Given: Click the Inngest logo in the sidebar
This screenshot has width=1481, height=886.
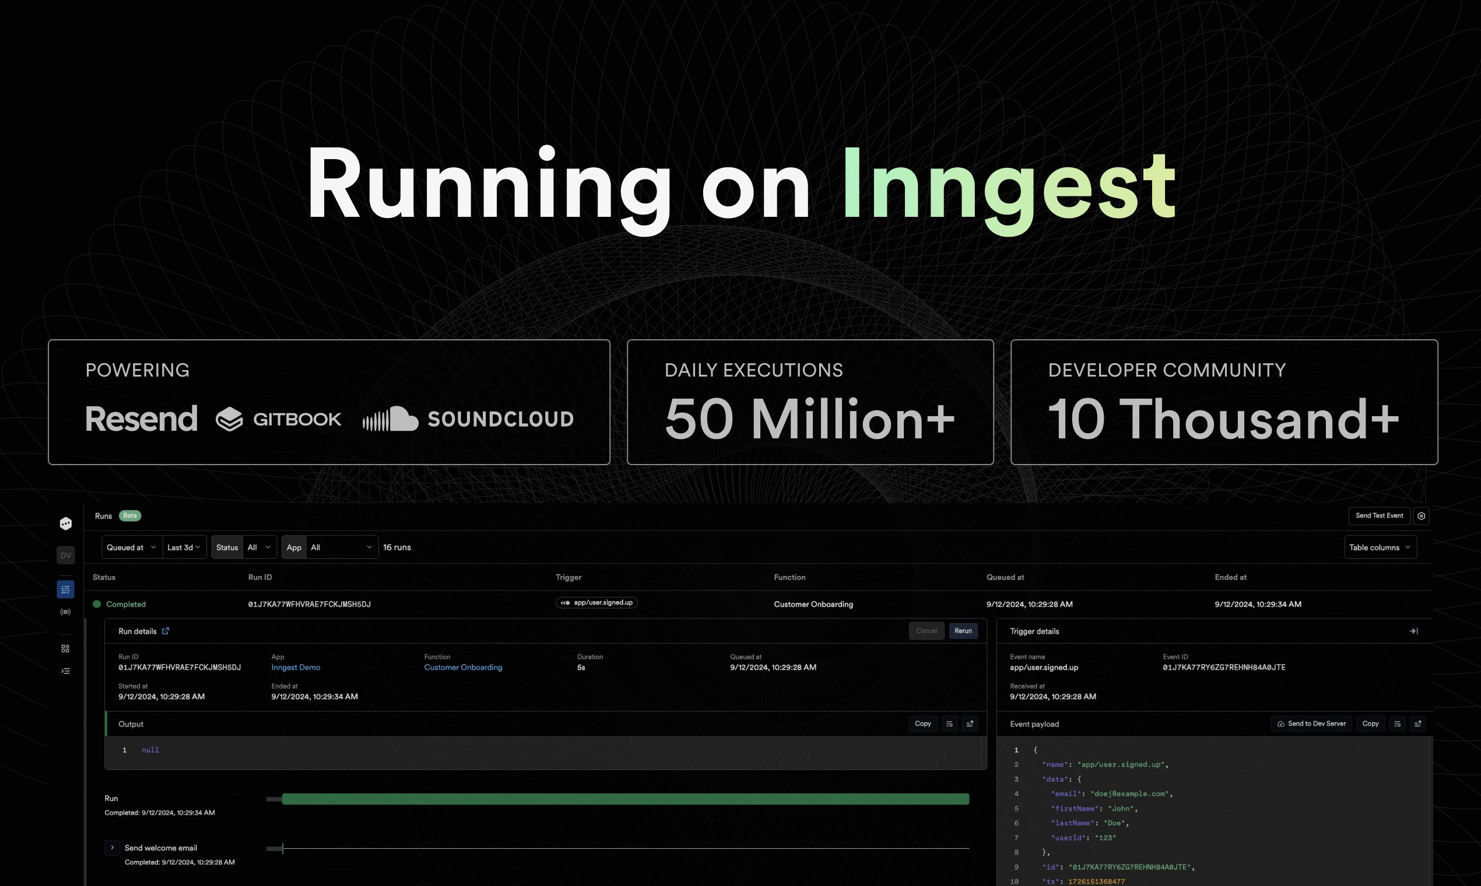Looking at the screenshot, I should click(66, 523).
